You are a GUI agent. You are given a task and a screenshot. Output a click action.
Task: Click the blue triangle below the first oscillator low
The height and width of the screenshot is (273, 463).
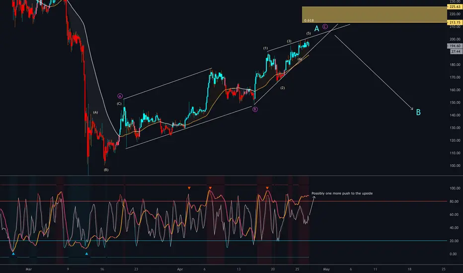pyautogui.click(x=13, y=254)
